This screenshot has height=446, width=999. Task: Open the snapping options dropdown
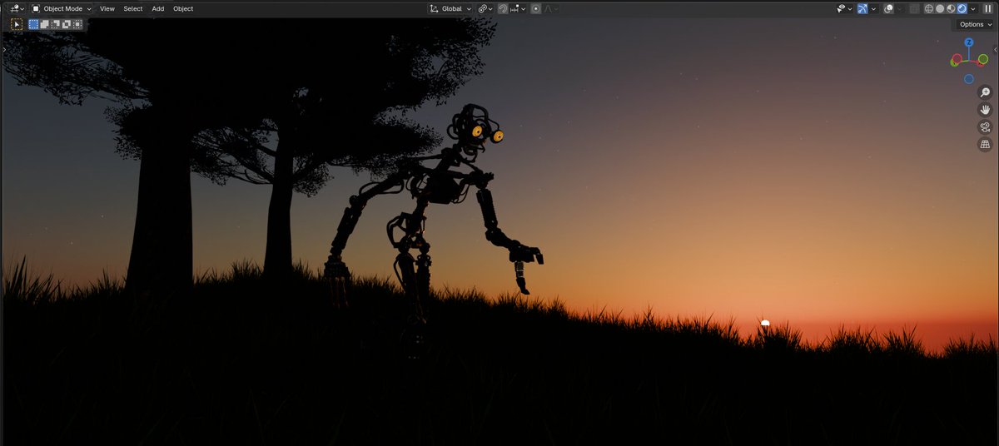click(518, 8)
